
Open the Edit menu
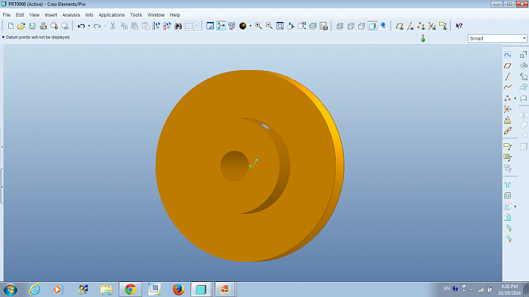pyautogui.click(x=20, y=15)
